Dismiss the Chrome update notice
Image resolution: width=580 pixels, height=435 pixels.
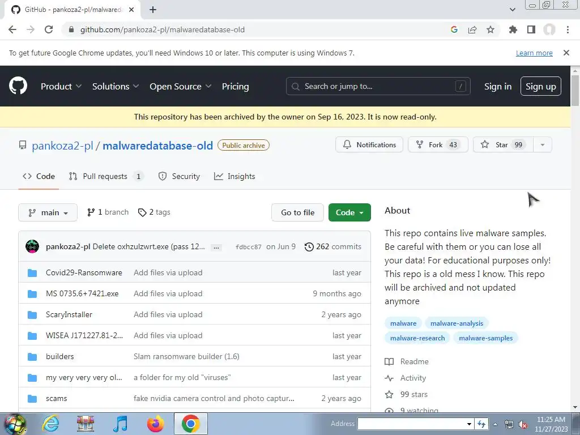click(566, 53)
